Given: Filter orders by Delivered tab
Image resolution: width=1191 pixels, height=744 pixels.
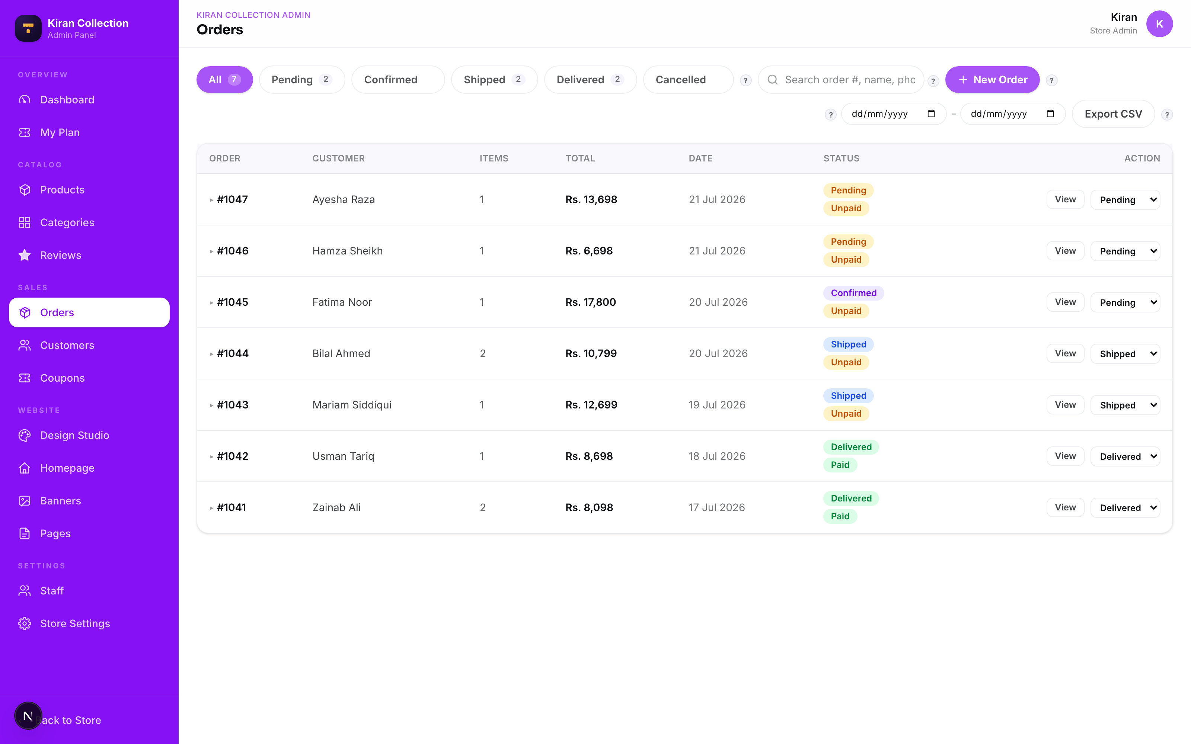Looking at the screenshot, I should click(x=590, y=80).
